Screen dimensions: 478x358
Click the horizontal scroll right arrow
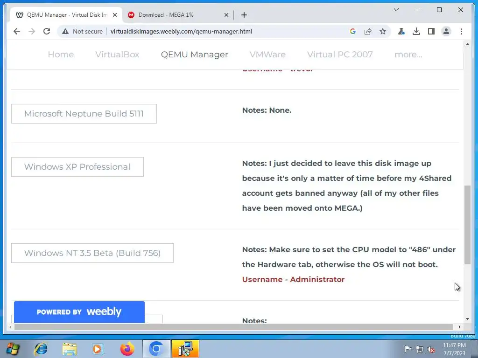(x=459, y=327)
